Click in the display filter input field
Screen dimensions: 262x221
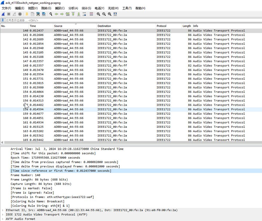click(x=133, y=20)
